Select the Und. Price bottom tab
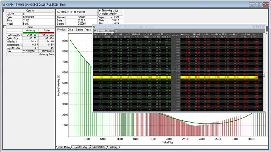Image resolution: width=271 pixels, height=152 pixels. click(63, 147)
